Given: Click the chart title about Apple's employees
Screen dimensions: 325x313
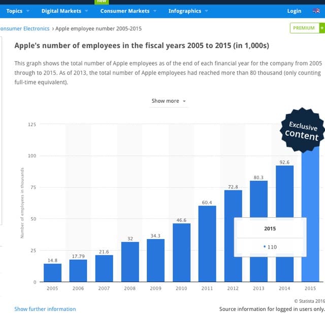Looking at the screenshot, I should pyautogui.click(x=142, y=46).
